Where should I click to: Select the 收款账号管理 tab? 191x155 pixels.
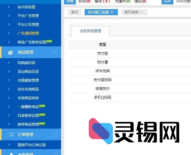[x=91, y=31]
